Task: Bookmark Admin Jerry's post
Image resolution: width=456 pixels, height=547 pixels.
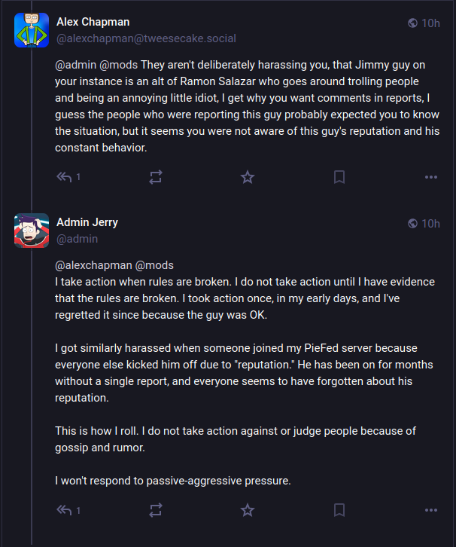Action: [339, 510]
